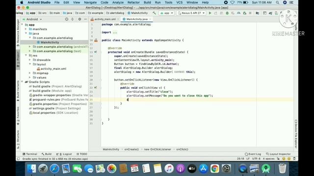This screenshot has height=176, width=314.
Task: Click the 4 spaces indent setting in the status bar
Action: [x=268, y=159]
